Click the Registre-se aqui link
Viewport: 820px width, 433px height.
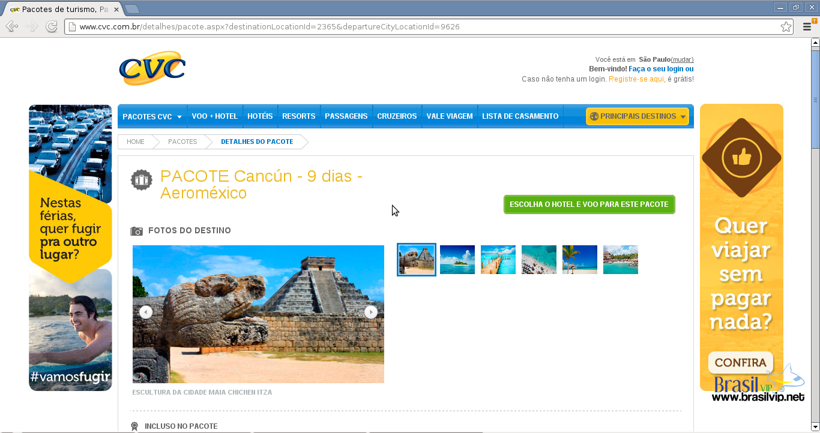click(636, 79)
